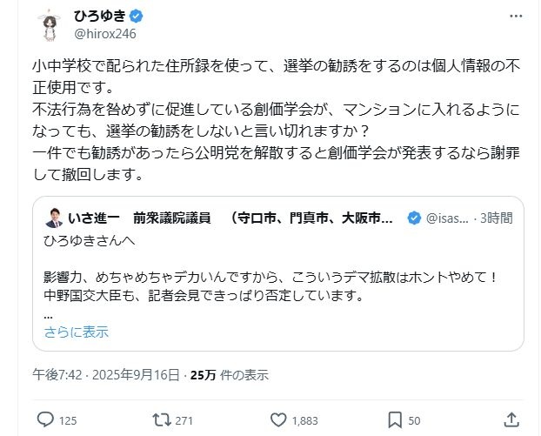Screen dimensions: 541x436
Task: Click the repost arrows icon
Action: pos(161,419)
